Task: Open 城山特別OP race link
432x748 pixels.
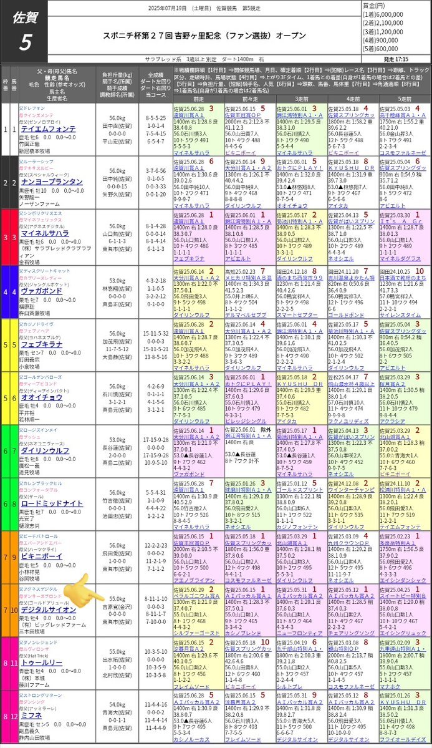Action: [x=343, y=649]
